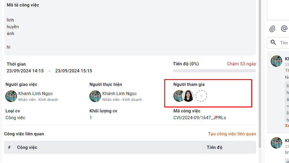Click the comment search input field
This screenshot has height=163, width=289.
(283, 43)
